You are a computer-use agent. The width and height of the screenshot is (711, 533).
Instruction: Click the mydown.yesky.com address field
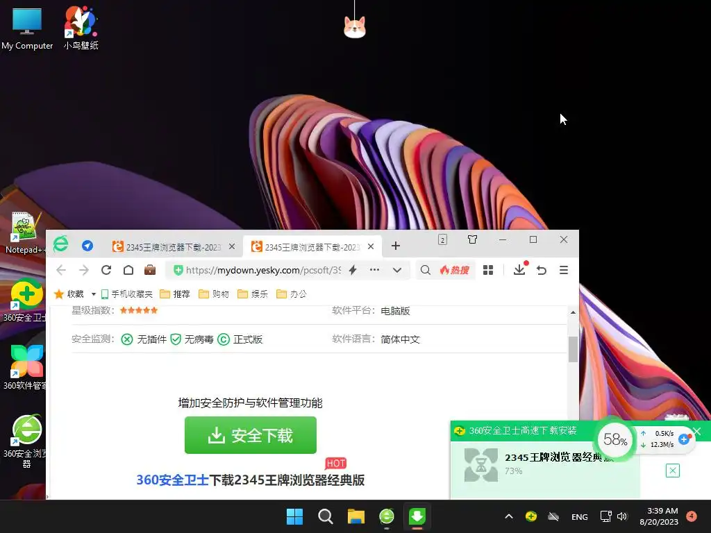(263, 271)
